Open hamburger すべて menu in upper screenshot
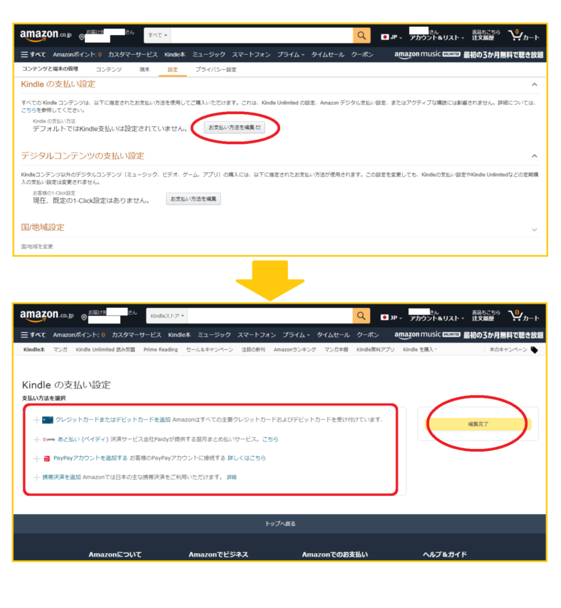 coord(34,55)
